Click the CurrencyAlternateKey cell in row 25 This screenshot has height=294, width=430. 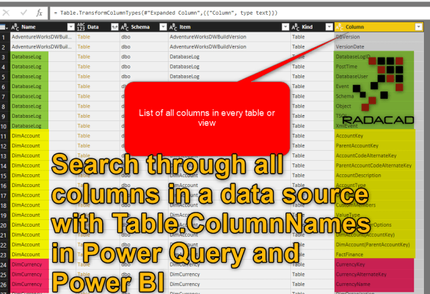[378, 274]
